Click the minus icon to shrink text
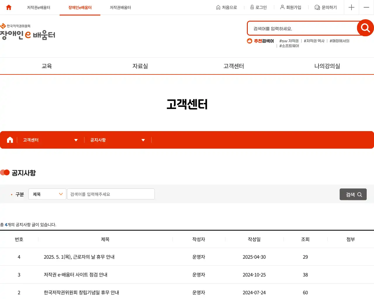The height and width of the screenshot is (299, 374). pos(366,7)
